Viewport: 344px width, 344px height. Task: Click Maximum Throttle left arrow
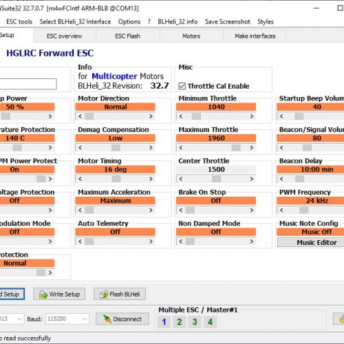point(181,147)
